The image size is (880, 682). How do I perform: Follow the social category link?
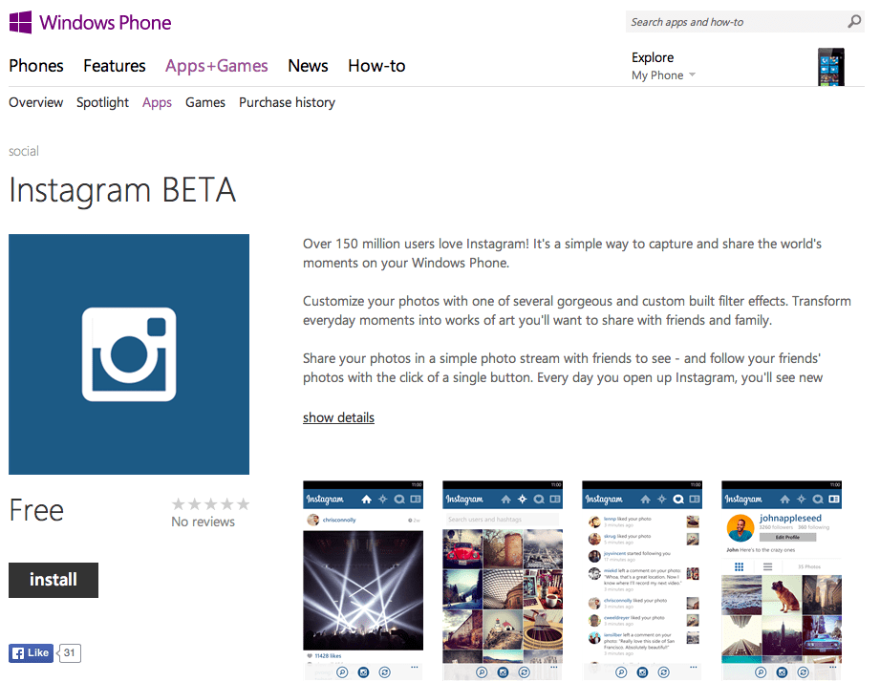click(24, 151)
